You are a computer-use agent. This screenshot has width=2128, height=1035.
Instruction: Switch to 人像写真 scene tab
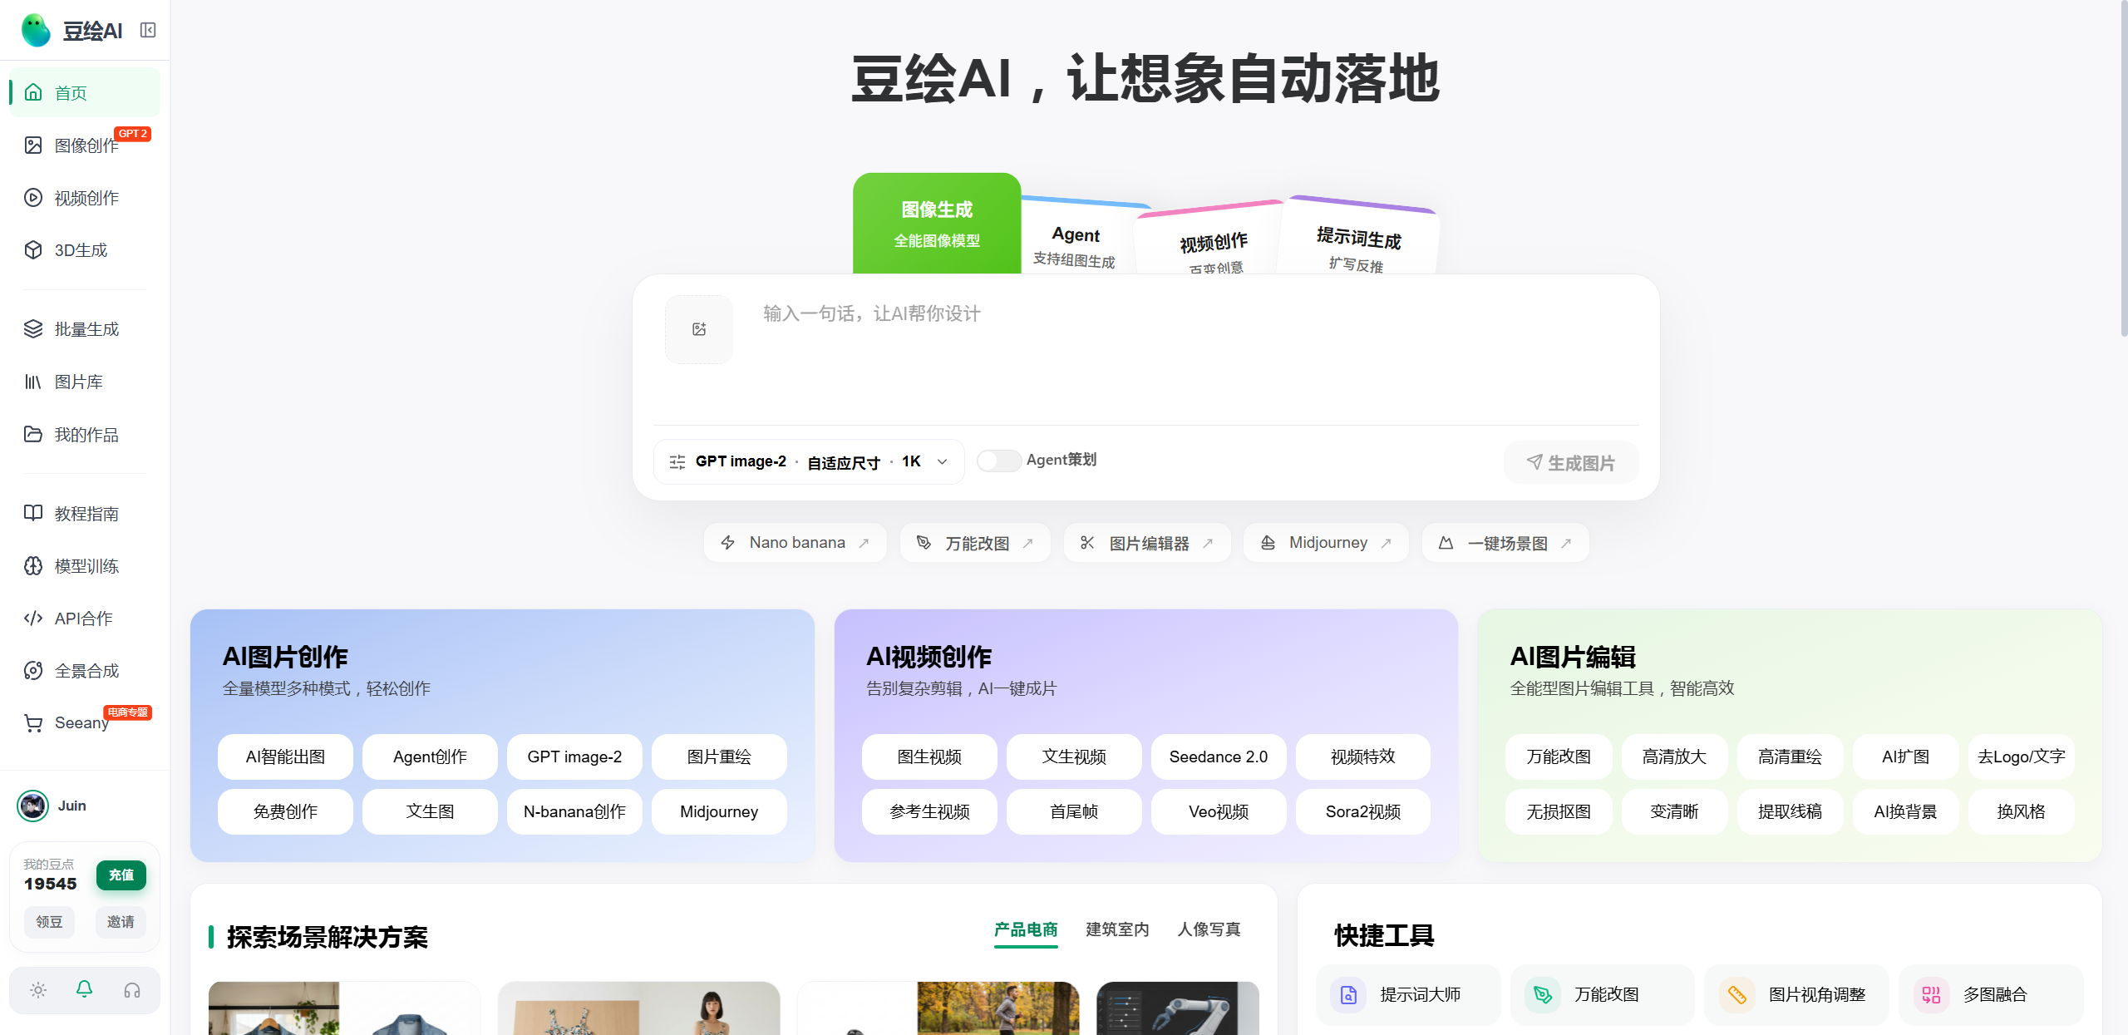1209,929
